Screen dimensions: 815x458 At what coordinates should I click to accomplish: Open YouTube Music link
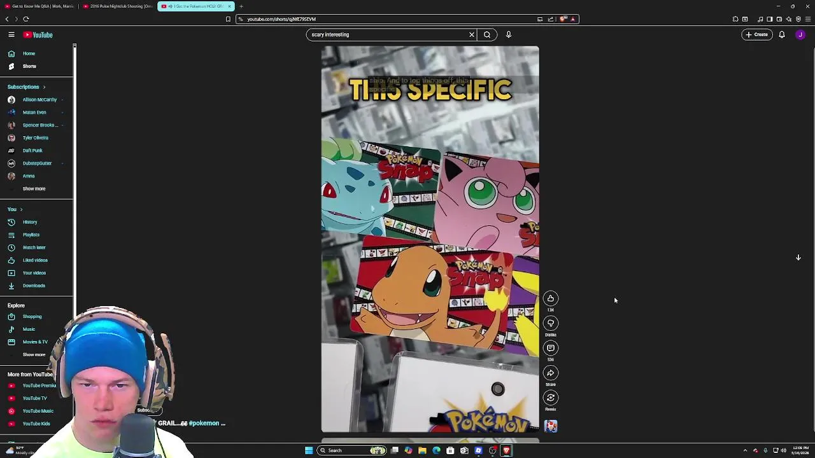click(x=37, y=411)
